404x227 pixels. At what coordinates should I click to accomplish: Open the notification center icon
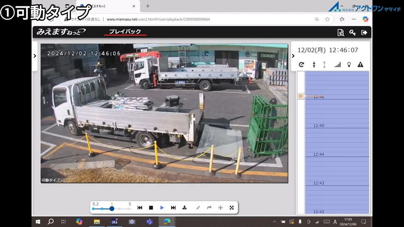pyautogui.click(x=364, y=221)
